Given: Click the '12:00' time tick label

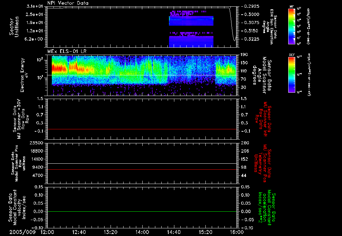Looking at the screenshot, I should [x=47, y=232].
